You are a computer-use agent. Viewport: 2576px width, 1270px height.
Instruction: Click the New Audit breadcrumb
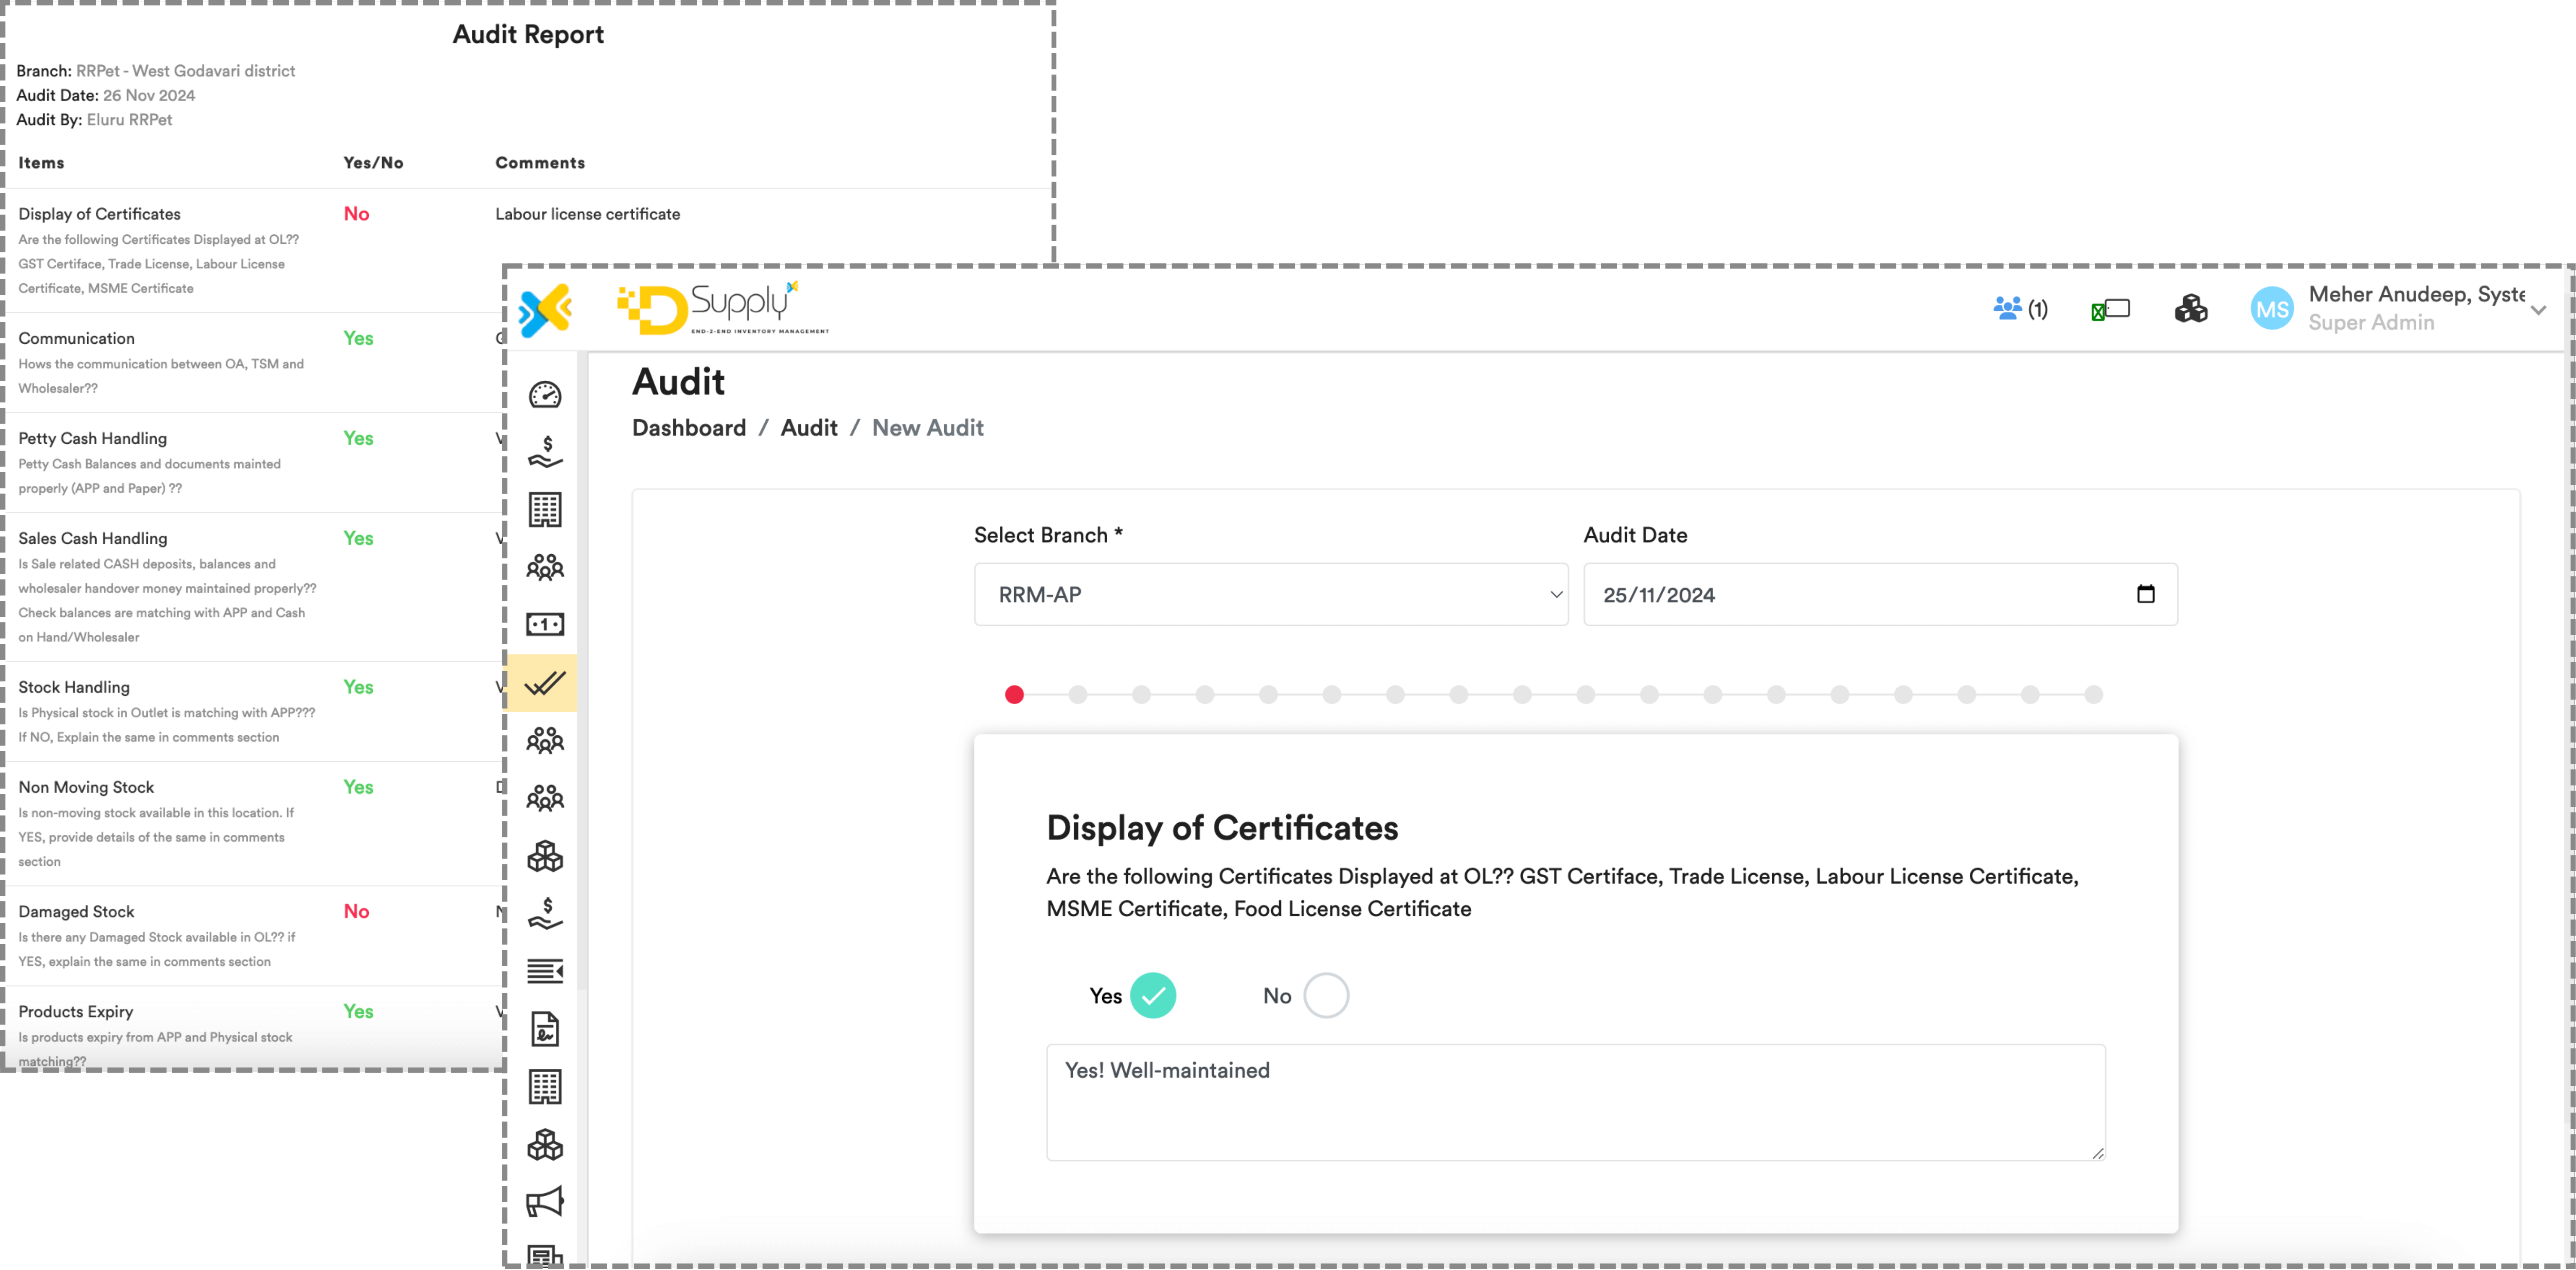928,428
